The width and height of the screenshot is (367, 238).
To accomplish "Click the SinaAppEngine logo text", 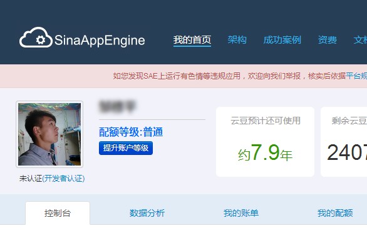I will point(100,40).
